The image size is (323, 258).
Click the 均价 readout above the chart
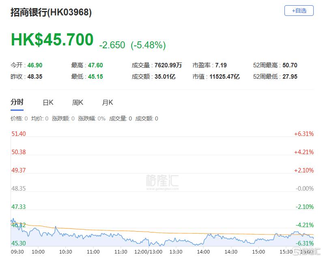point(40,118)
